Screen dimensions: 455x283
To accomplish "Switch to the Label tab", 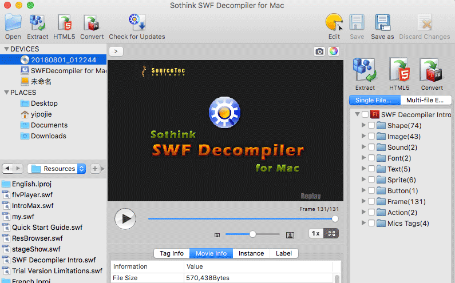I will (x=284, y=253).
